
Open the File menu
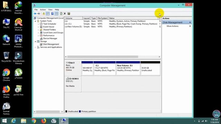point(36,10)
